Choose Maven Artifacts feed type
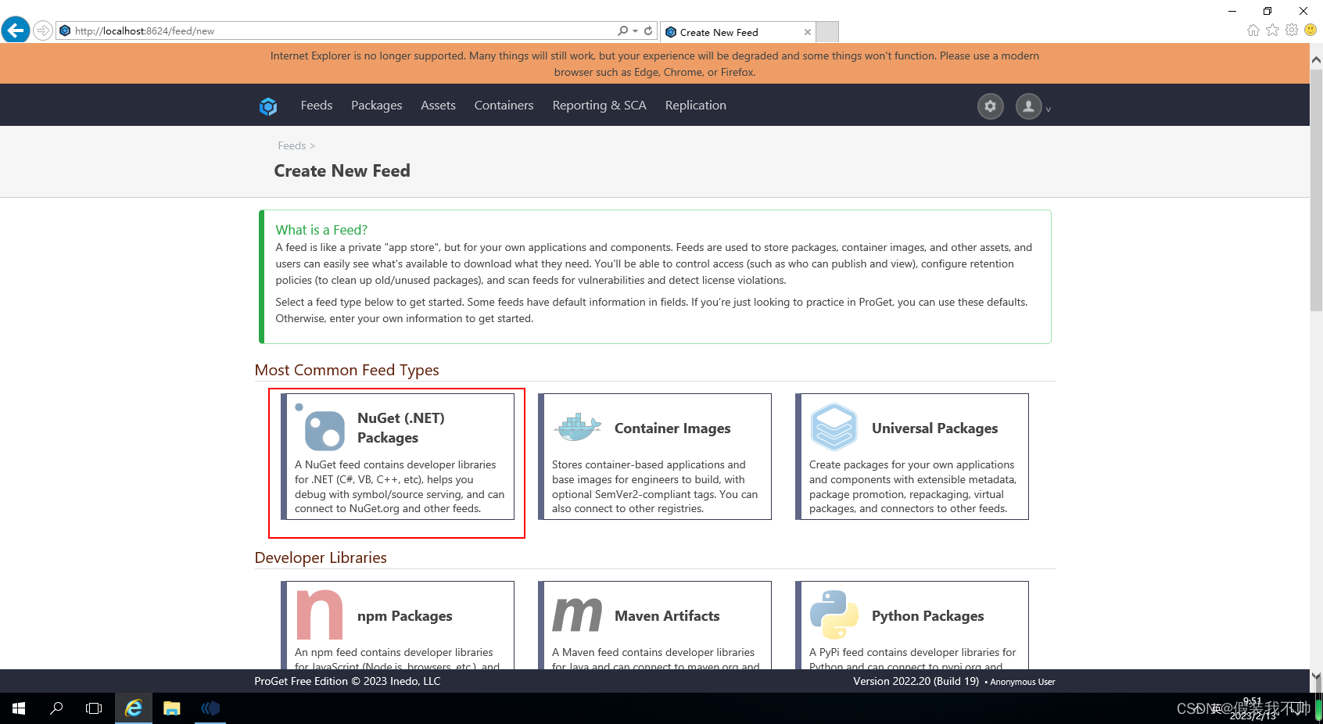This screenshot has height=724, width=1323. click(x=654, y=625)
